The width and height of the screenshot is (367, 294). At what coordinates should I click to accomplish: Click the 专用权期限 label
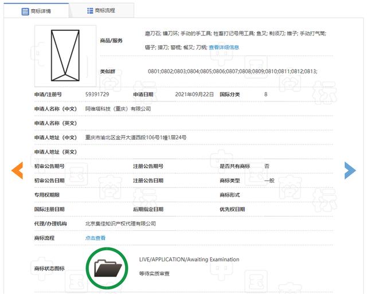[x=47, y=195]
